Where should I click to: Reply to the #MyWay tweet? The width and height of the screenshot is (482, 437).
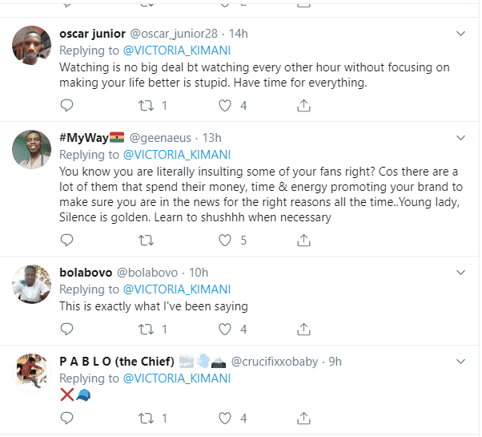67,240
